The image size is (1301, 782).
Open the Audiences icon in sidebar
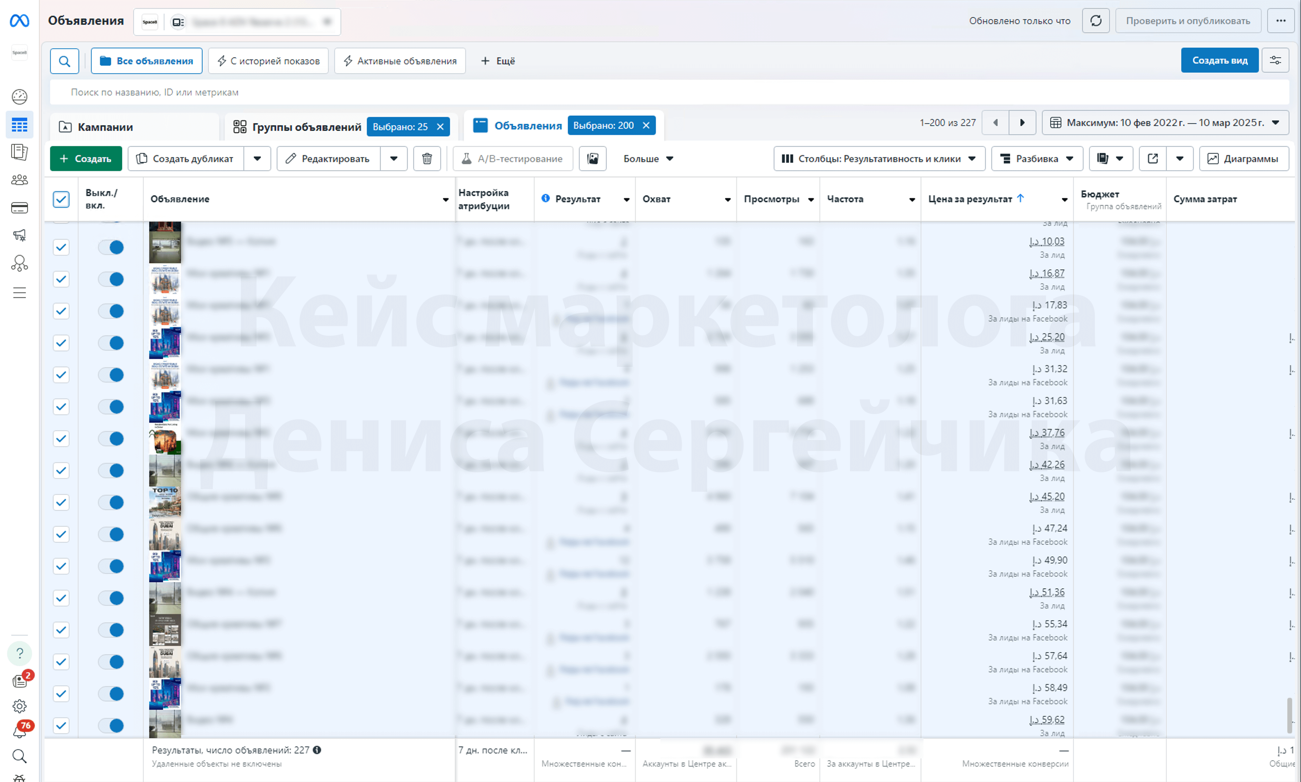click(19, 180)
